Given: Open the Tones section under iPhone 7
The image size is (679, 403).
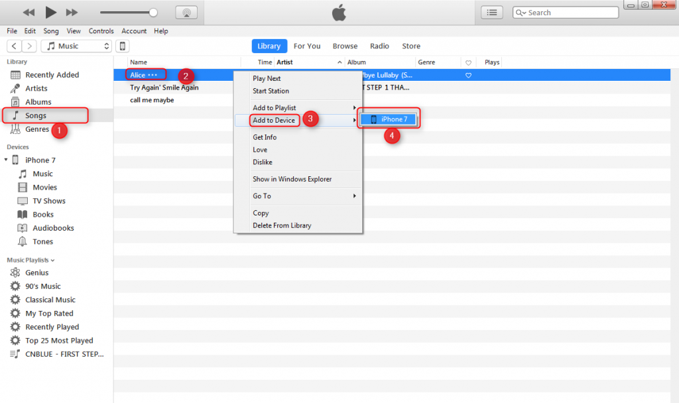Looking at the screenshot, I should 42,242.
